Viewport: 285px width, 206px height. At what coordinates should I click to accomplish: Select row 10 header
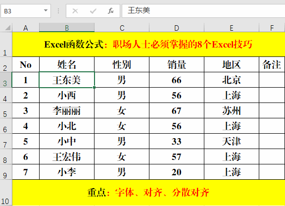point(6,193)
